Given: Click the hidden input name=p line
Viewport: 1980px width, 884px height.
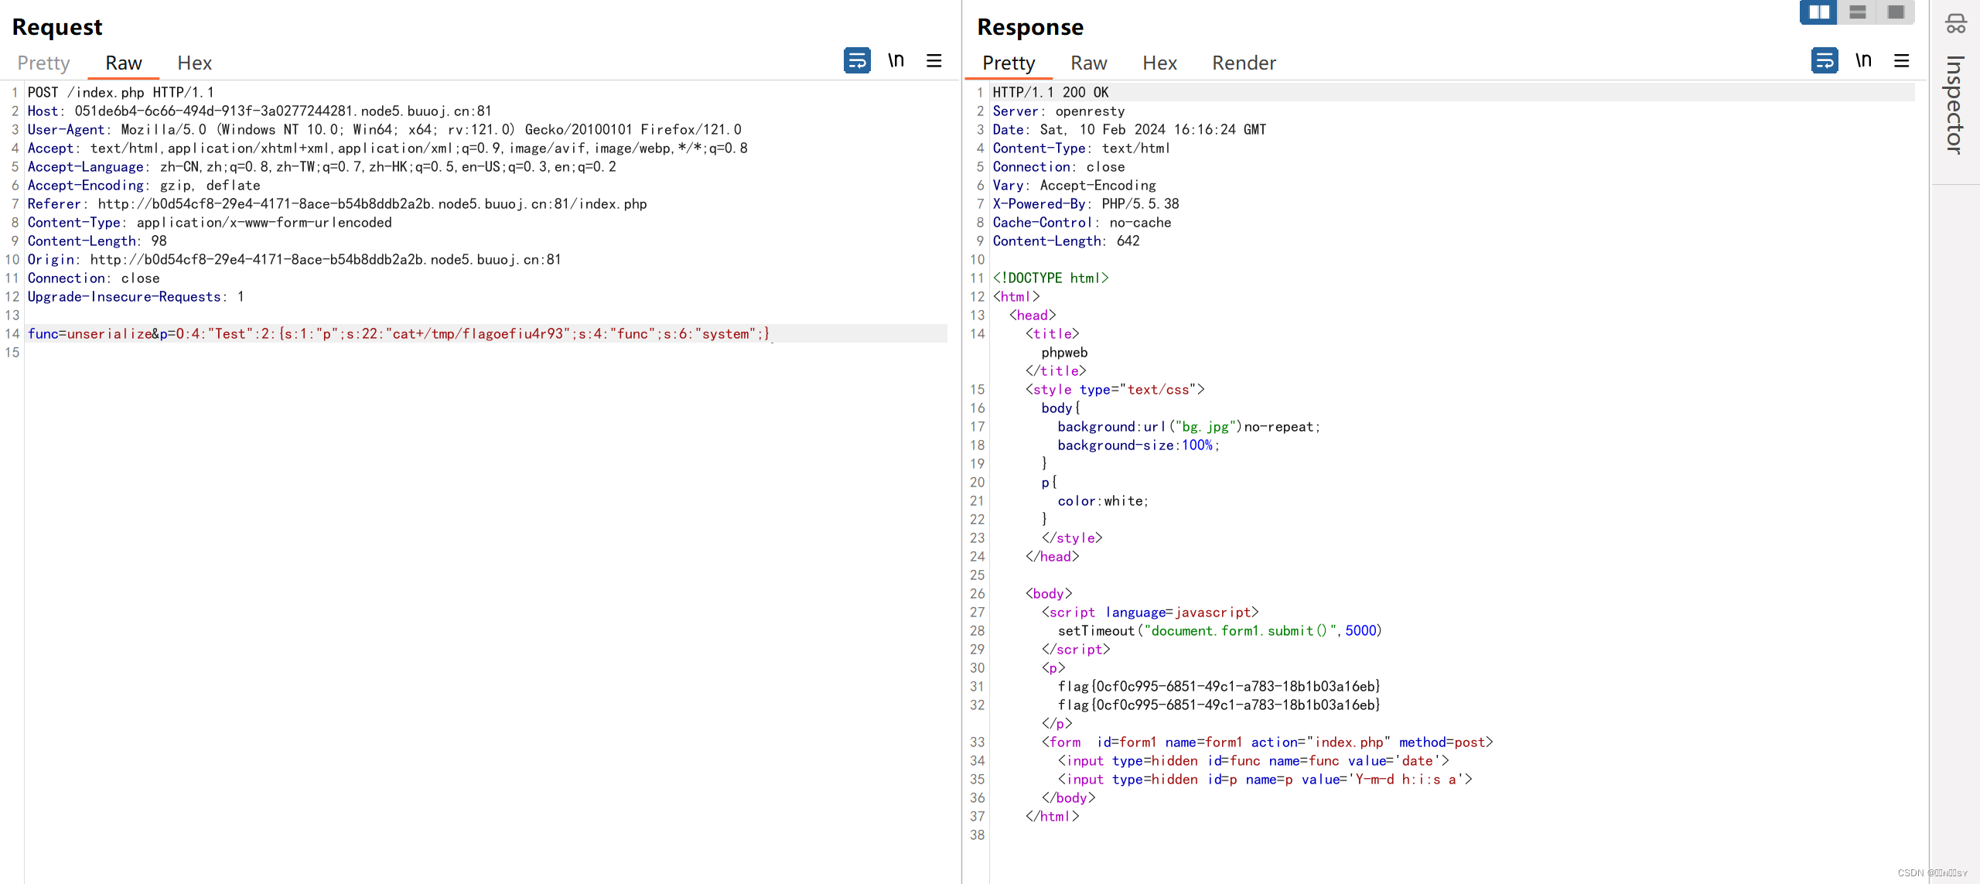Looking at the screenshot, I should 1265,780.
